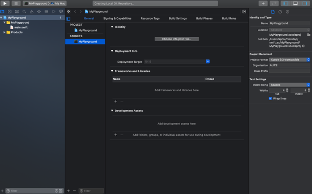Show the Source Control navigator

[10, 12]
